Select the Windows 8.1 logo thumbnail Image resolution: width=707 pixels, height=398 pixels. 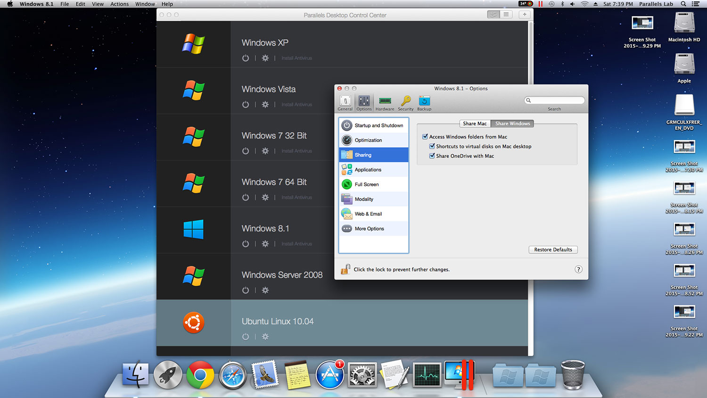point(194,230)
